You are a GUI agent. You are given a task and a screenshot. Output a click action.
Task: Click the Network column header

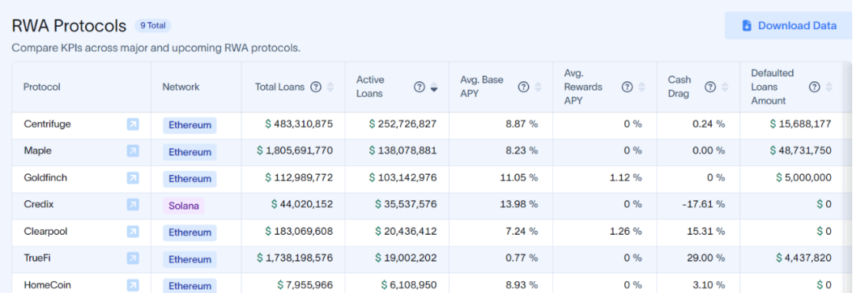point(181,87)
